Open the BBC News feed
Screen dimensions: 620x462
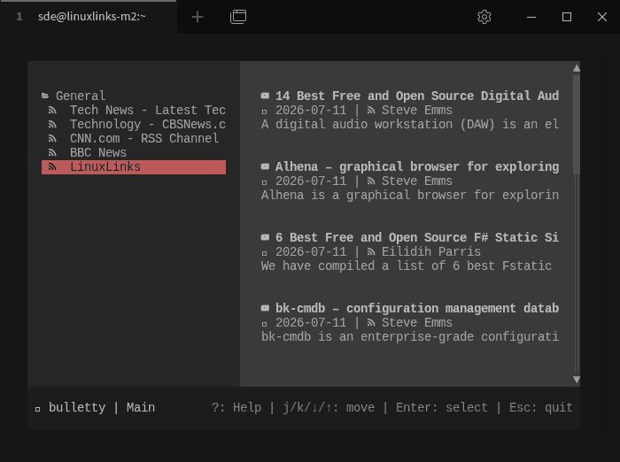click(98, 152)
